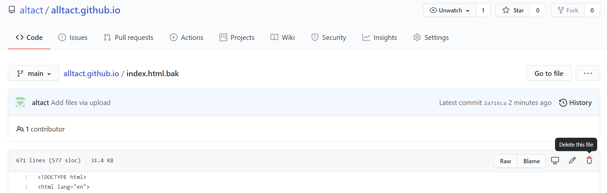Screen dimensions: 607x193
Task: Open the Security tab
Action: pyautogui.click(x=329, y=37)
